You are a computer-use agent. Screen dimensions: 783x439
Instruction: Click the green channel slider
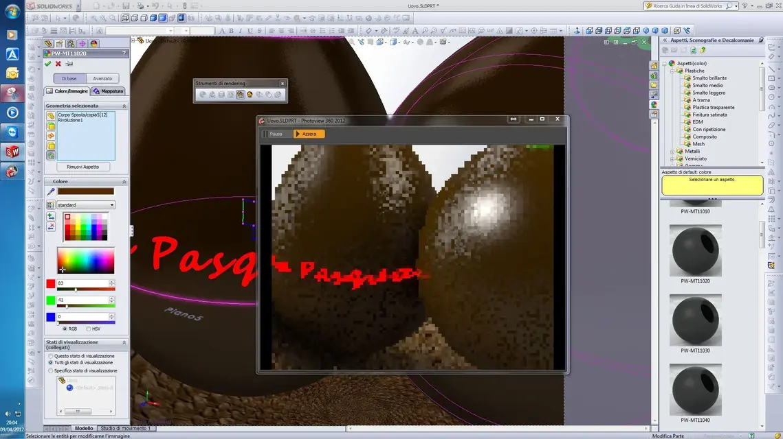[85, 307]
